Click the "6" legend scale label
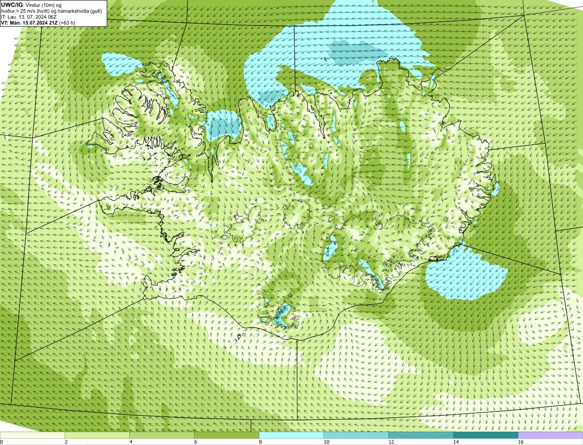The height and width of the screenshot is (445, 583). tap(195, 442)
